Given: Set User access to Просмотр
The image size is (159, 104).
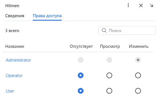Looking at the screenshot, I should coord(109,91).
